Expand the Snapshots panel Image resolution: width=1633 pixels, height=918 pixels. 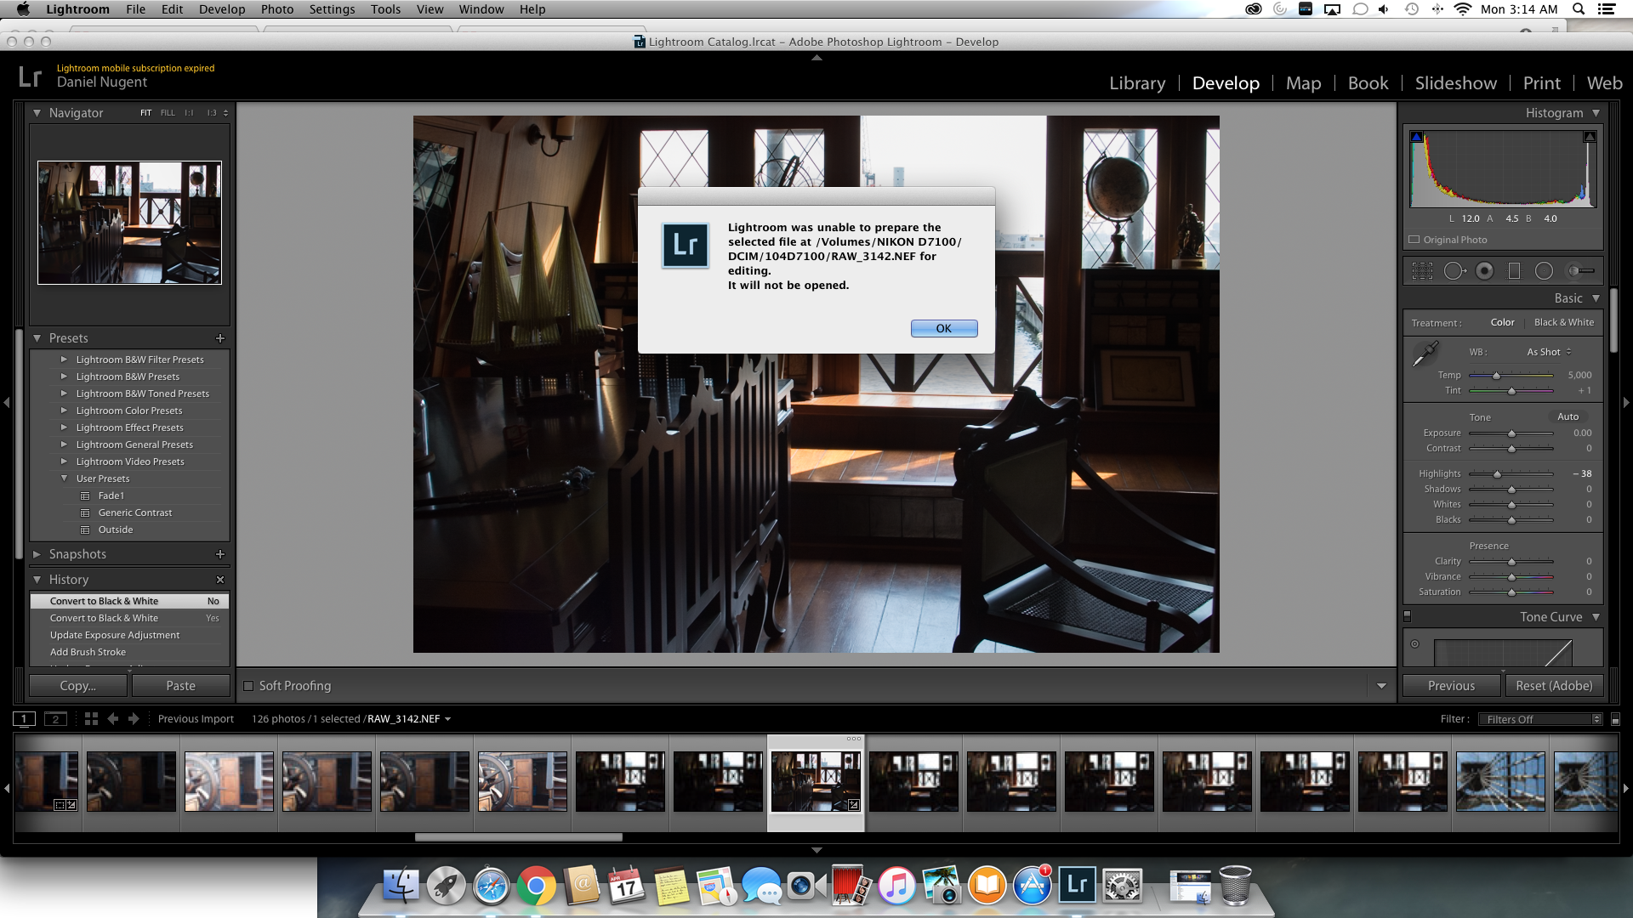(37, 554)
